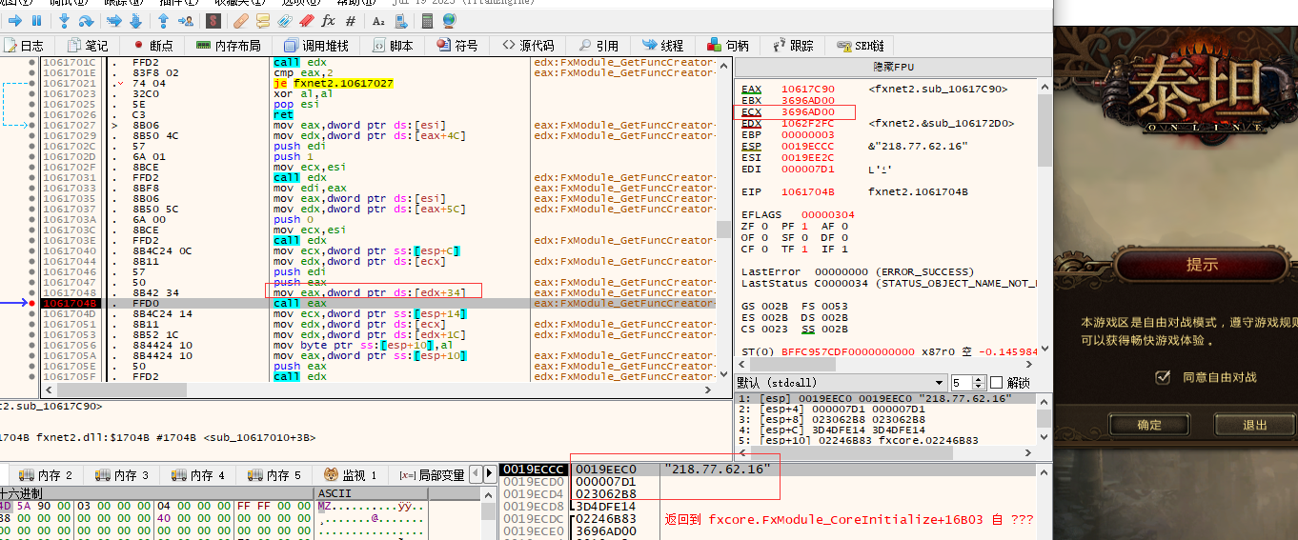Select the 内存 3 dump tab
Image resolution: width=1298 pixels, height=540 pixels.
click(123, 475)
